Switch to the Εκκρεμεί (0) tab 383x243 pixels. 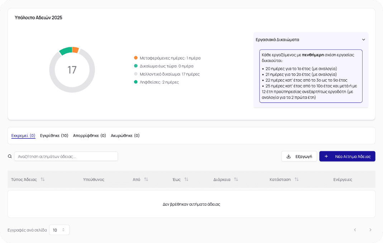coord(23,135)
